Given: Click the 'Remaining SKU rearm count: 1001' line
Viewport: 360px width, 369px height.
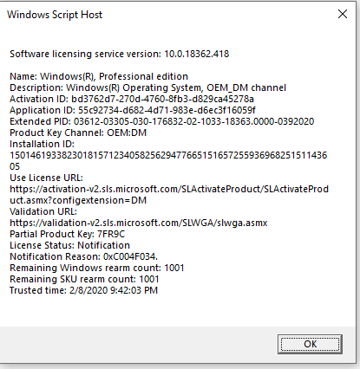Looking at the screenshot, I should [84, 279].
